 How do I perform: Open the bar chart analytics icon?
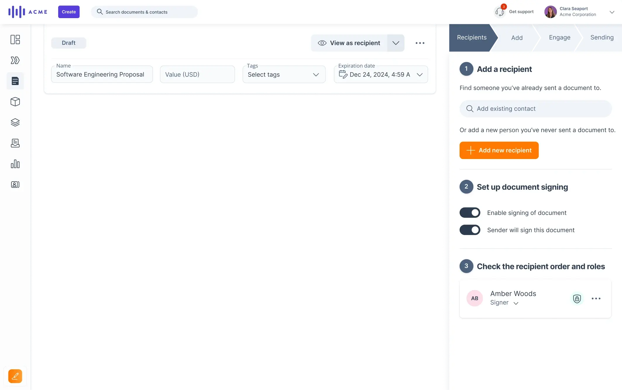pos(15,164)
